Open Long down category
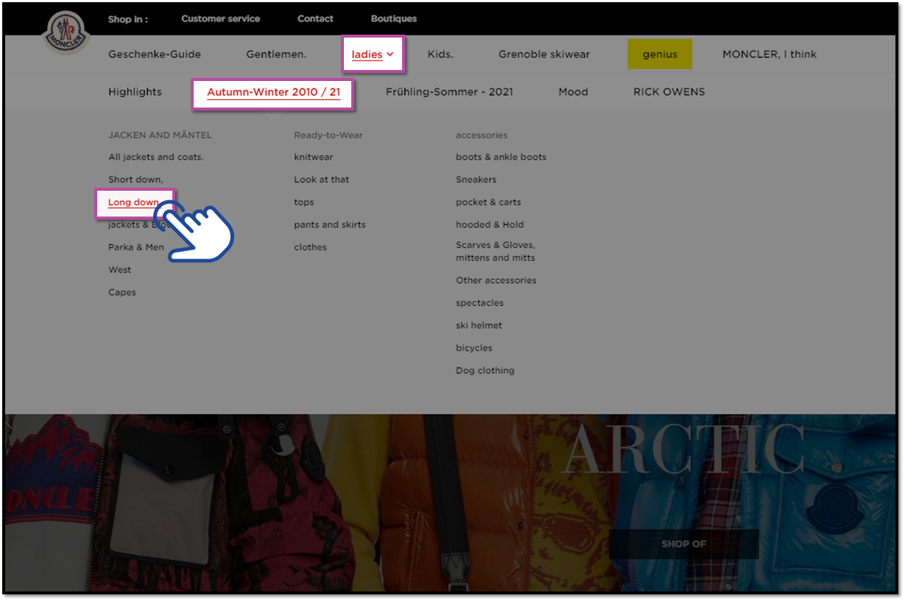The image size is (905, 601). pos(133,203)
